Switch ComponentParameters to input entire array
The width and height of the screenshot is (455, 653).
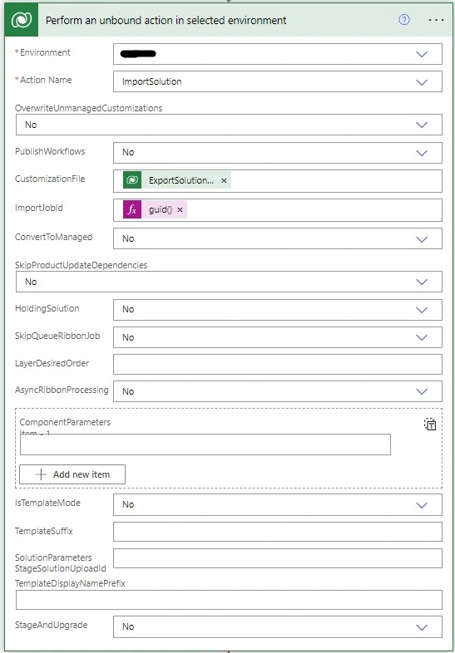click(430, 424)
